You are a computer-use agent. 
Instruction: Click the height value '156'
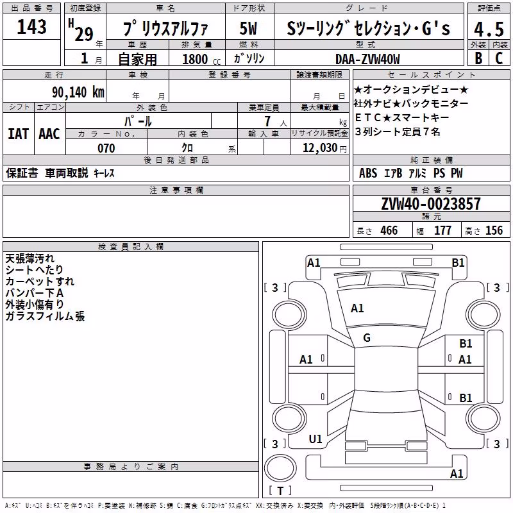(494, 230)
